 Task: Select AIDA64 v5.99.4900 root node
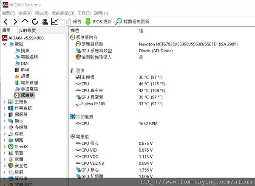click(23, 38)
